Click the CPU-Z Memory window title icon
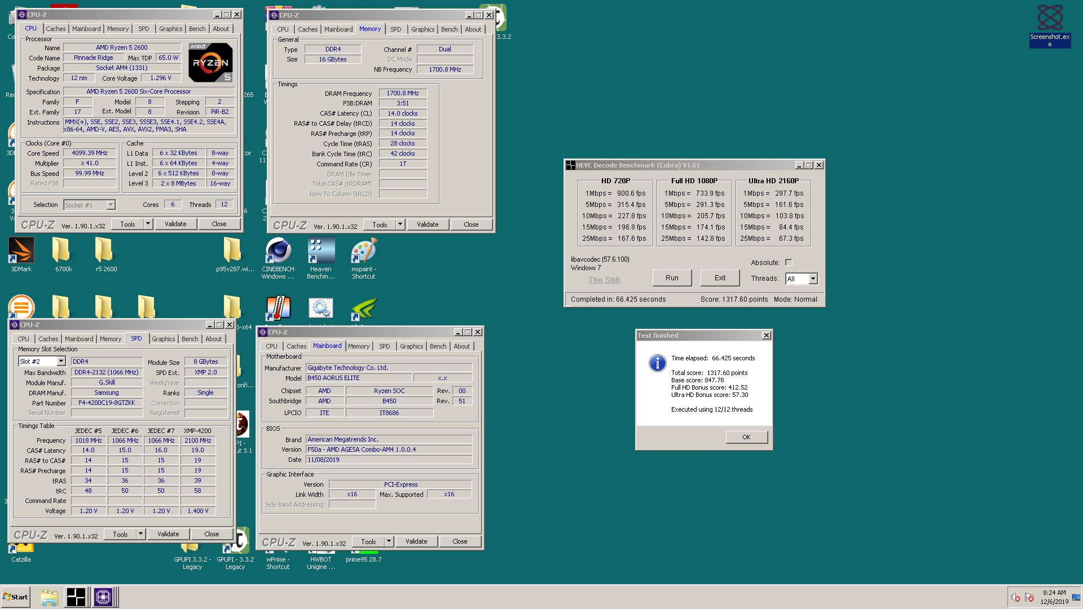Image resolution: width=1083 pixels, height=609 pixels. tap(274, 15)
